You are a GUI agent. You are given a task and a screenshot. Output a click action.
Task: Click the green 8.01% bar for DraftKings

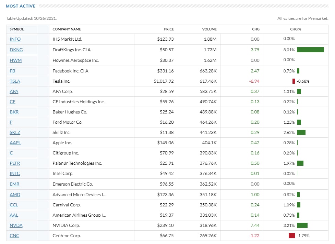point(310,50)
